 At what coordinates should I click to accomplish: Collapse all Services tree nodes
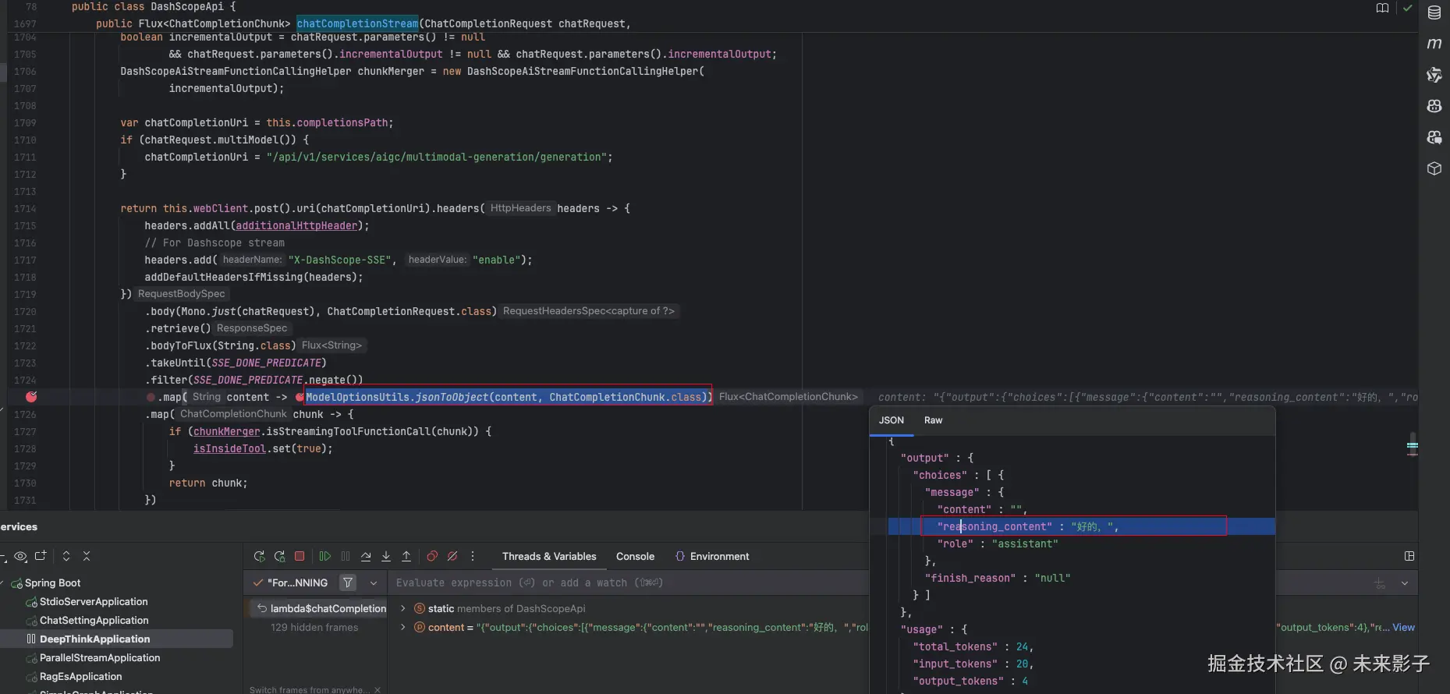click(x=87, y=556)
